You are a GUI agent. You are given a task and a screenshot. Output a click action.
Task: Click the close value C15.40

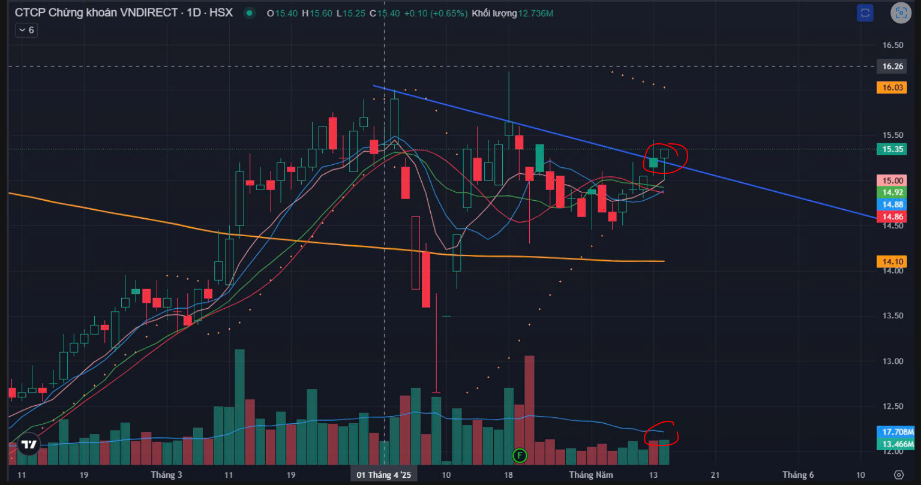(x=385, y=13)
